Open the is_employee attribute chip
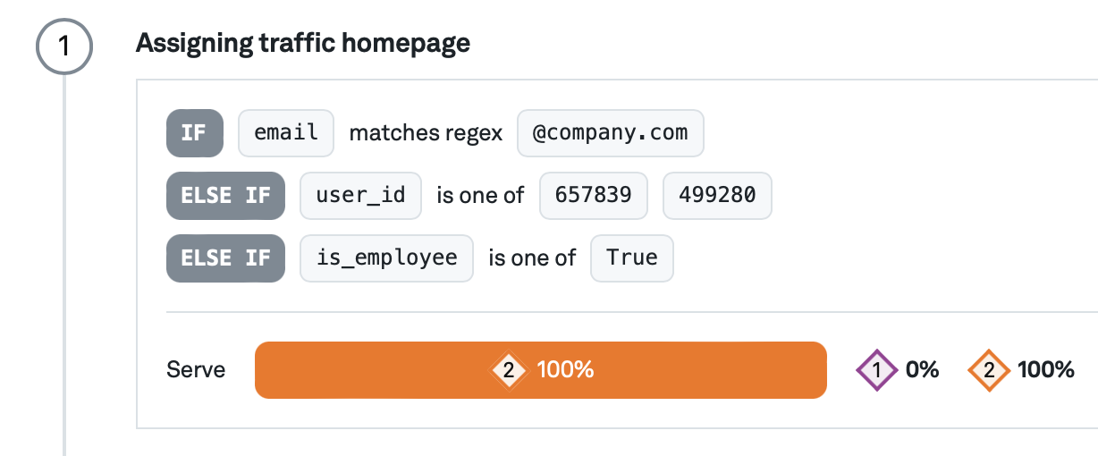The width and height of the screenshot is (1098, 456). point(386,258)
